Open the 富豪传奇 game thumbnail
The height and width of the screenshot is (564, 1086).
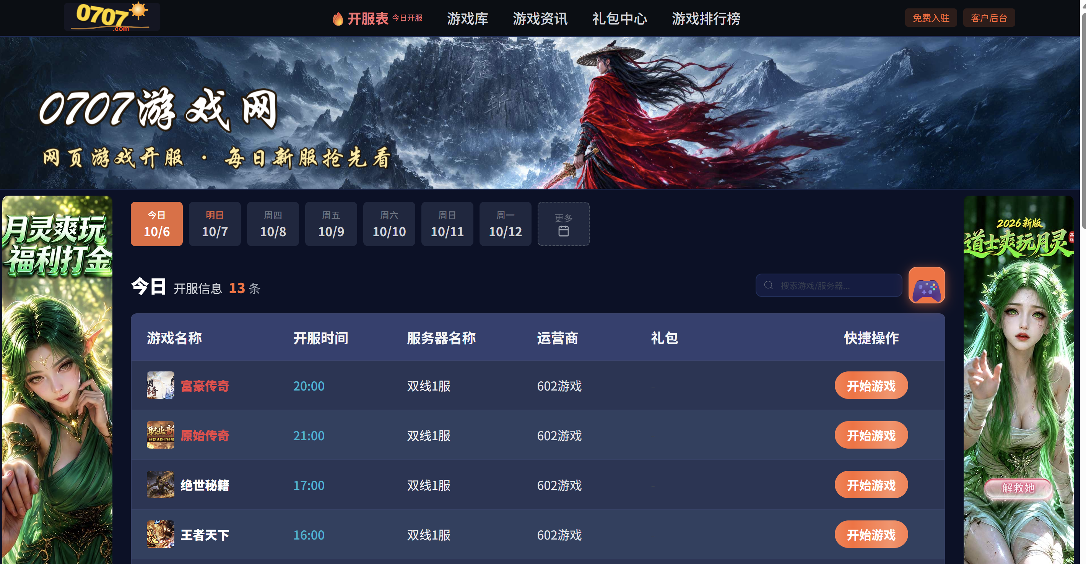pyautogui.click(x=160, y=385)
